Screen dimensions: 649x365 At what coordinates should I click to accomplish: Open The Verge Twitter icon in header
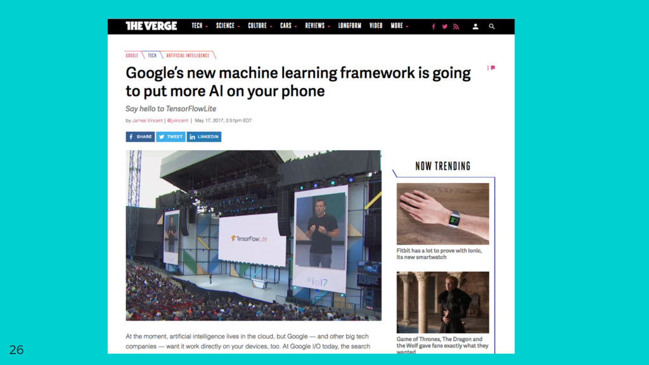coord(444,27)
